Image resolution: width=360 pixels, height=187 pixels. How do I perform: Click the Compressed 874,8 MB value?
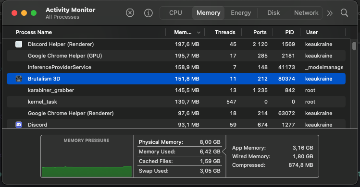301,165
